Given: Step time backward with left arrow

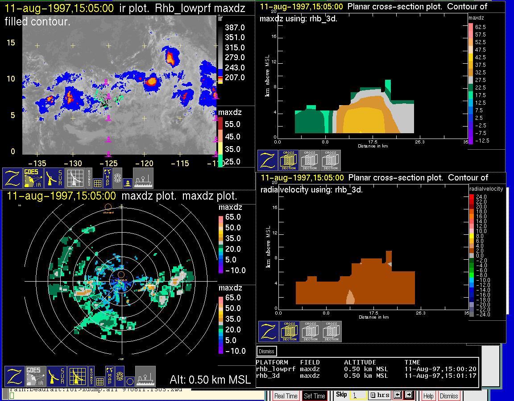Looking at the screenshot, I should pyautogui.click(x=398, y=395).
